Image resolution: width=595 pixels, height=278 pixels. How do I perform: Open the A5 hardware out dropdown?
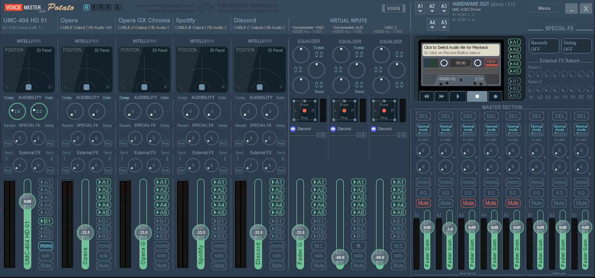point(444,24)
